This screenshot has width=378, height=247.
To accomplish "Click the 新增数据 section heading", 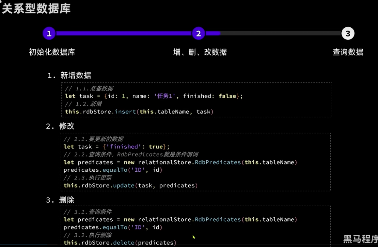I will click(75, 76).
